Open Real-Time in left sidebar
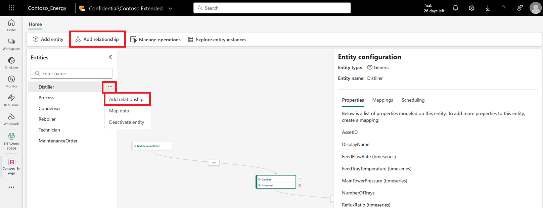This screenshot has width=543, height=208. coord(11,100)
